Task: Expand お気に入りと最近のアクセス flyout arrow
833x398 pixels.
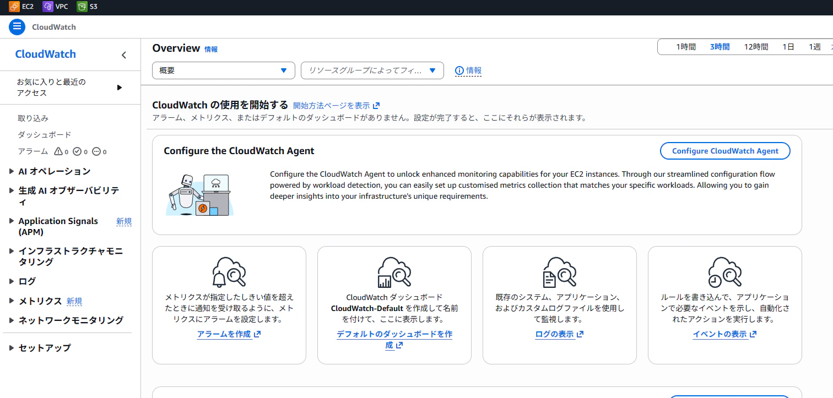Action: point(120,88)
